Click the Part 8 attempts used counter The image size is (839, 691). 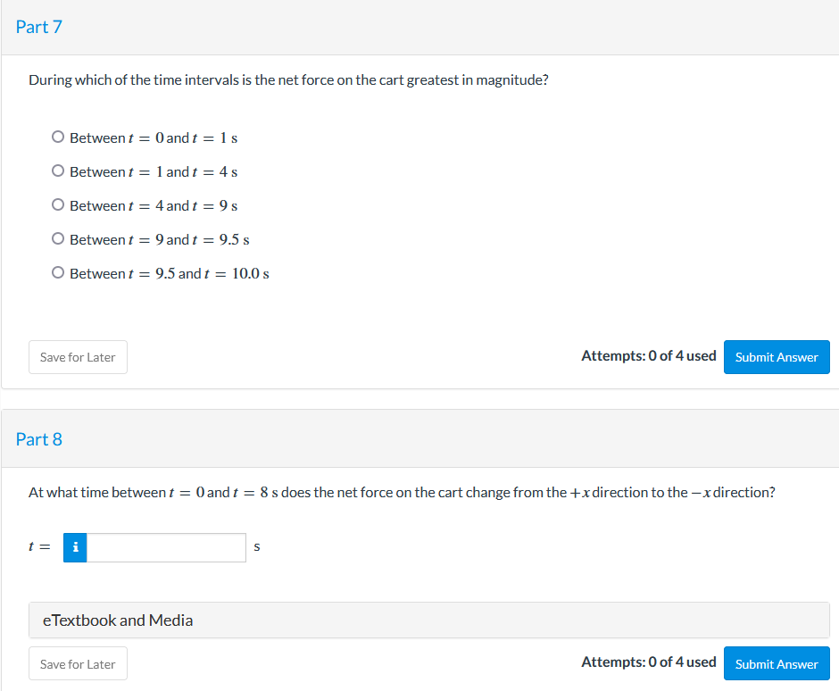(648, 662)
